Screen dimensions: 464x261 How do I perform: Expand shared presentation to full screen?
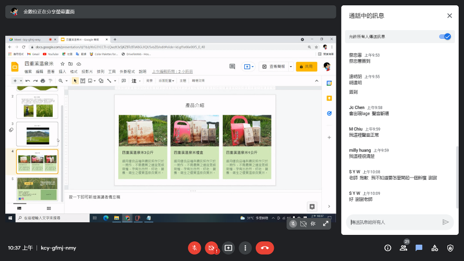pyautogui.click(x=325, y=224)
